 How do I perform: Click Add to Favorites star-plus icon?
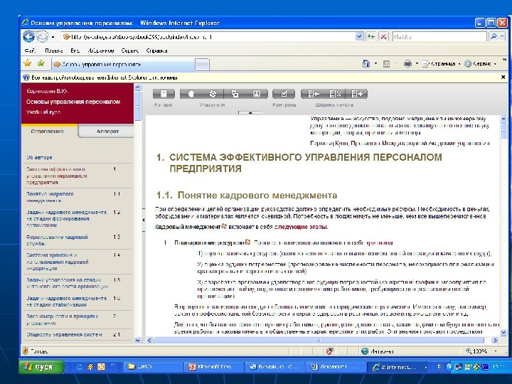[41, 63]
